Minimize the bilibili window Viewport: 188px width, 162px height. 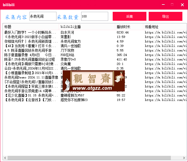pos(163,5)
